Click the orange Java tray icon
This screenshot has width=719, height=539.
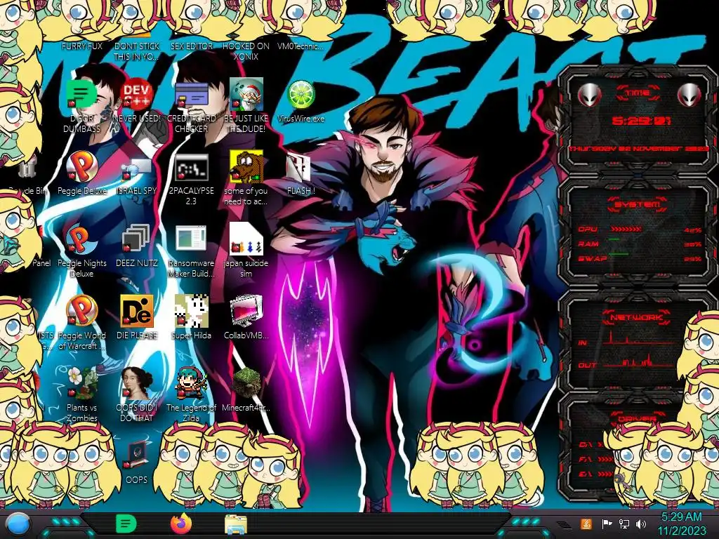(x=586, y=524)
